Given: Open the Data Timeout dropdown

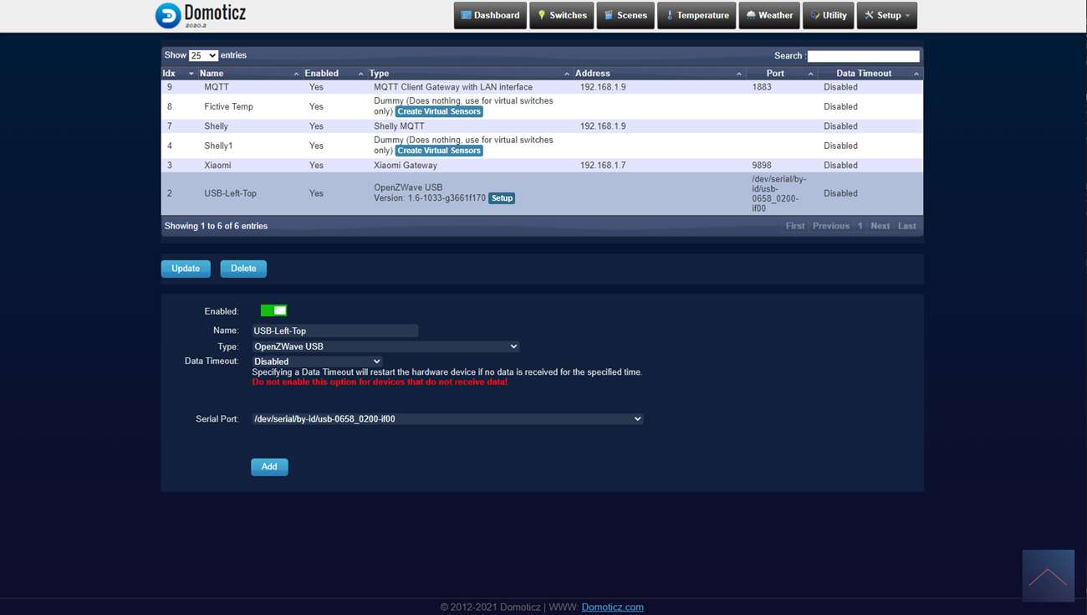Looking at the screenshot, I should pos(317,361).
